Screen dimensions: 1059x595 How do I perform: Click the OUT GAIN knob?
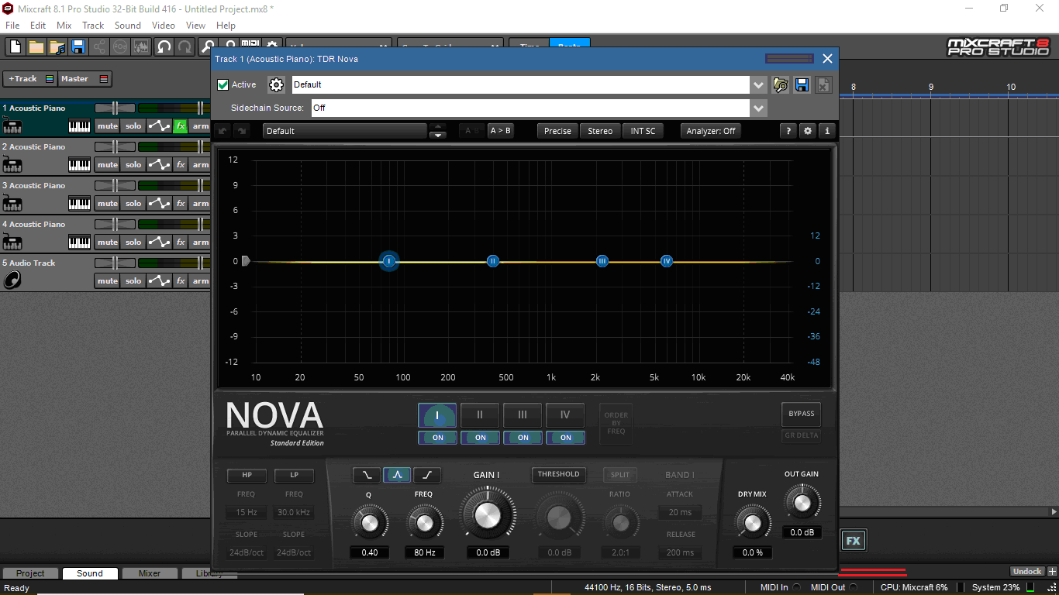coord(802,504)
